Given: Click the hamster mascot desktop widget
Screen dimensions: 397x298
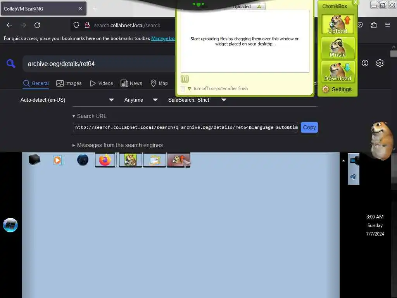Looking at the screenshot, I should point(381,140).
